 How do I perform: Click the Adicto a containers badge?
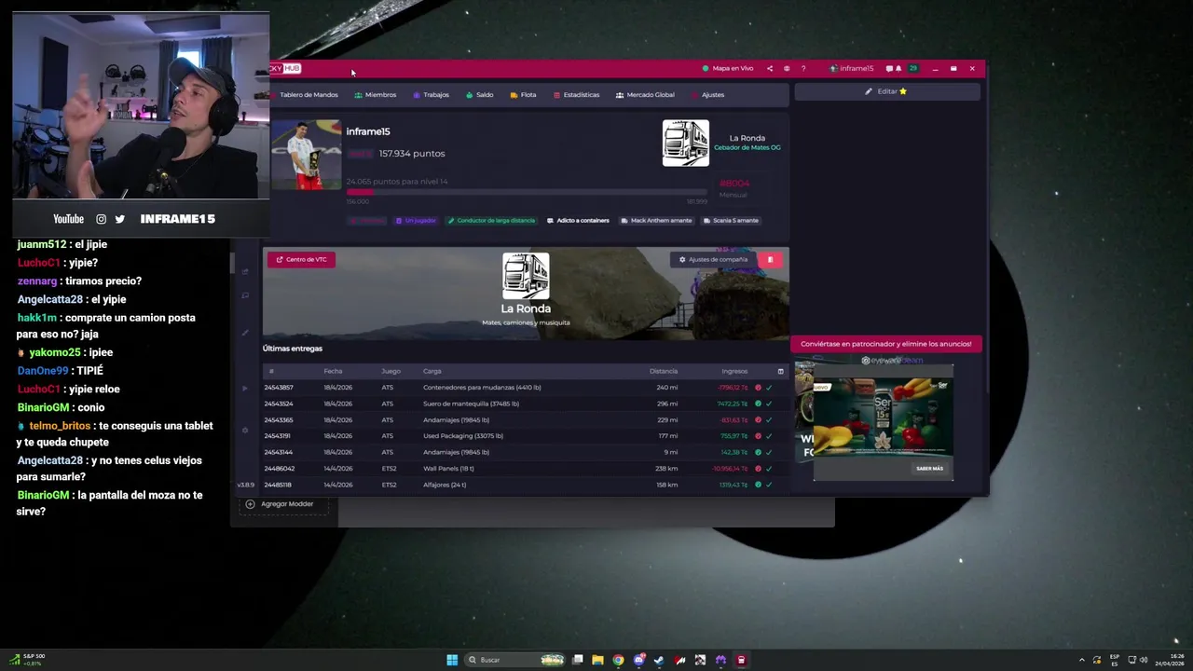(x=578, y=221)
